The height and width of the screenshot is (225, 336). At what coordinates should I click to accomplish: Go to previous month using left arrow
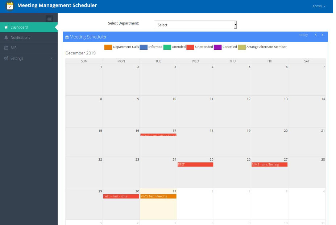pos(316,35)
